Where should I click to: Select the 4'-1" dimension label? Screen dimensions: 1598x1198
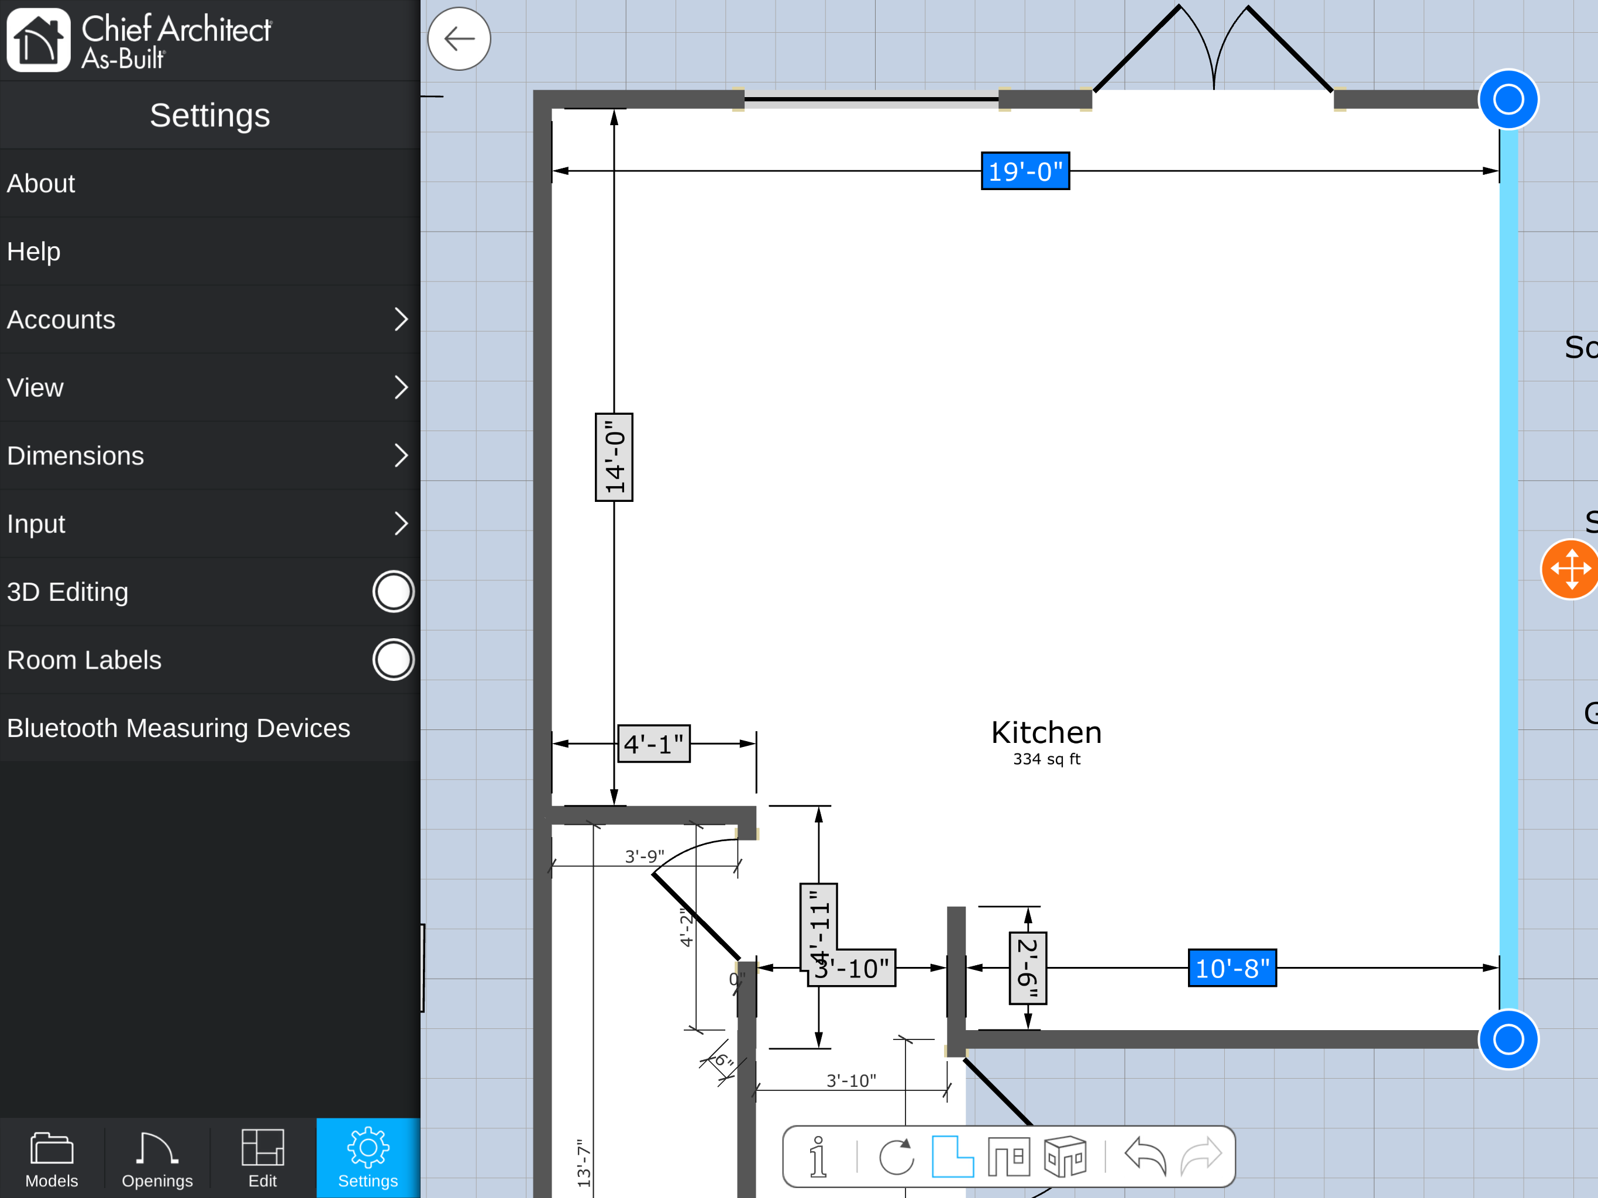click(x=654, y=743)
